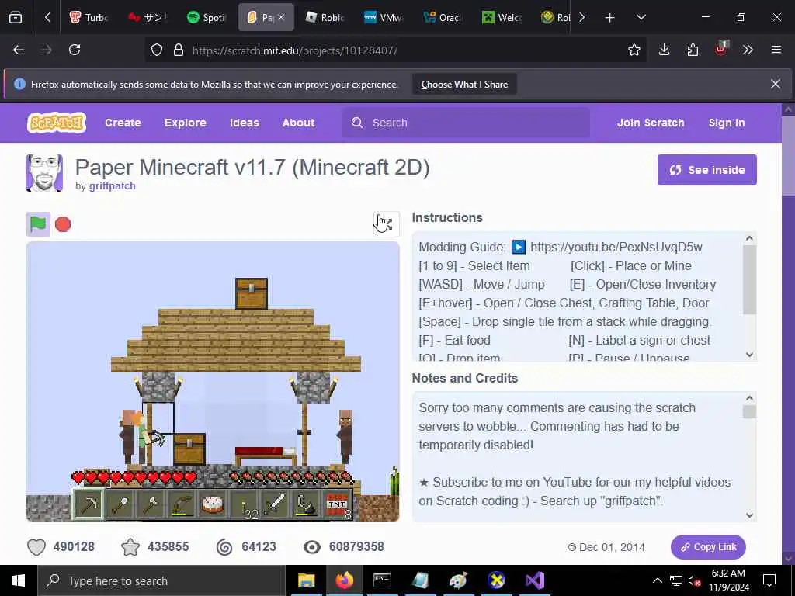
Task: Reload the current page
Action: [x=75, y=50]
